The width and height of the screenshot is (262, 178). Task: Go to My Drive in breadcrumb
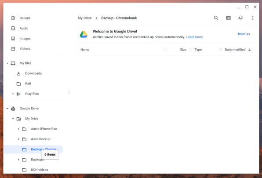pyautogui.click(x=84, y=18)
